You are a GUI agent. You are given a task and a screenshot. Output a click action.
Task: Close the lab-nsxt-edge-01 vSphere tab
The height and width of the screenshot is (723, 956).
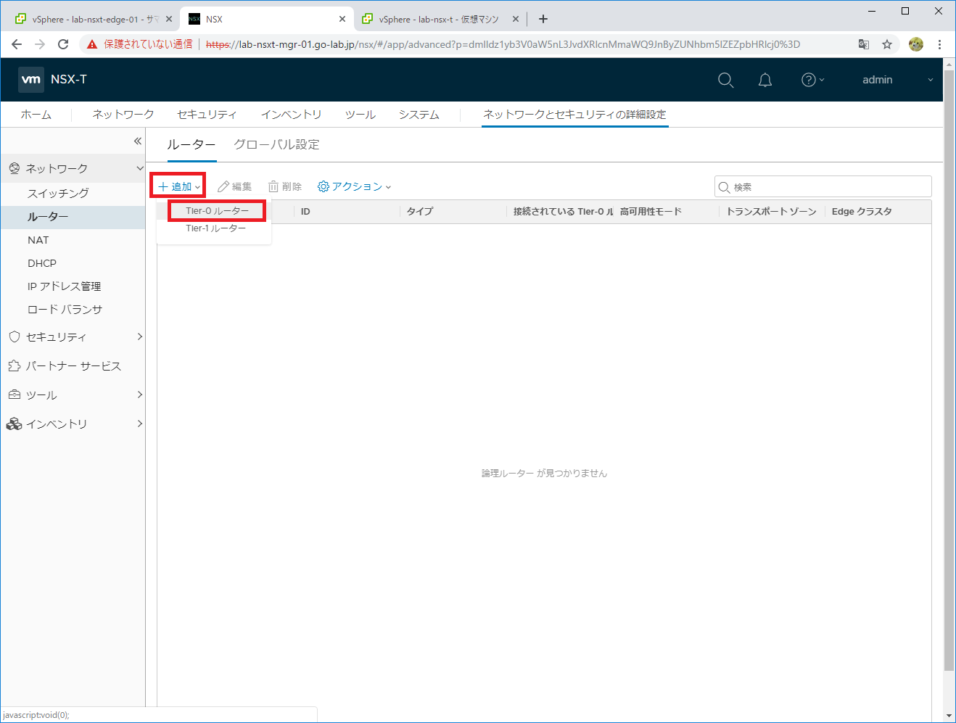(169, 19)
